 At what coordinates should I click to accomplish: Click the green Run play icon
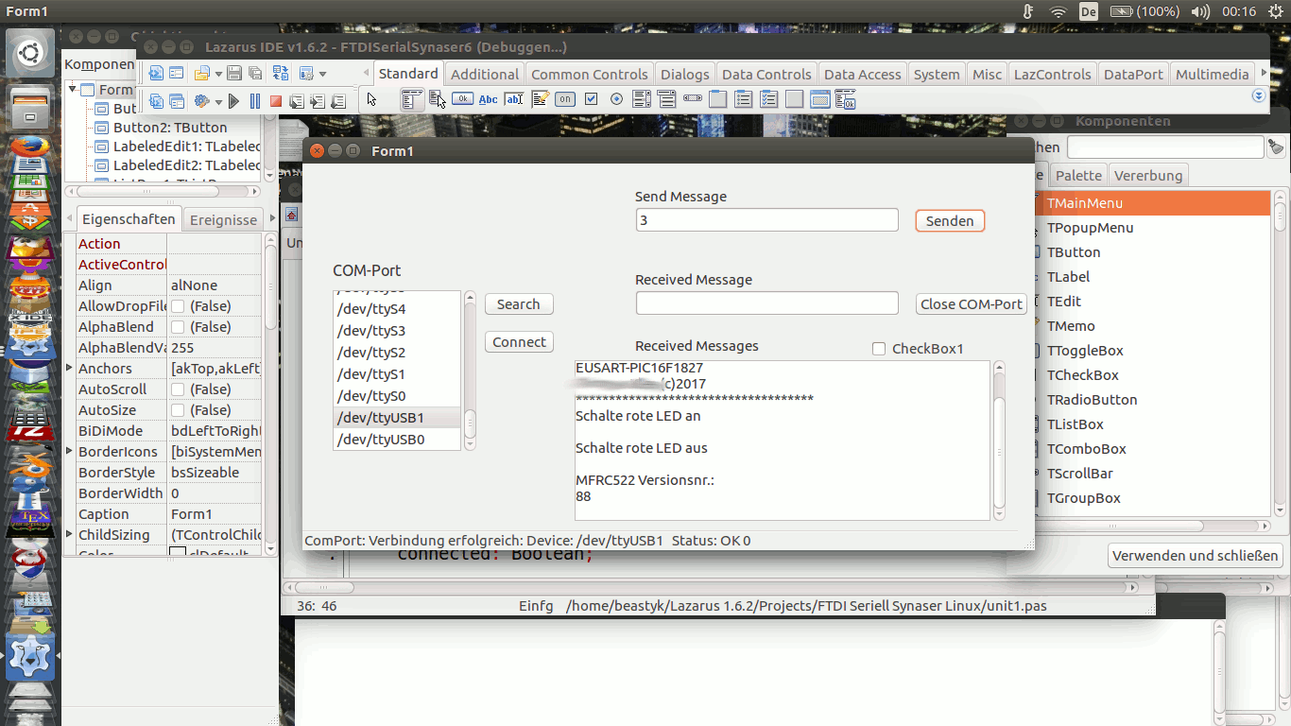coord(234,101)
